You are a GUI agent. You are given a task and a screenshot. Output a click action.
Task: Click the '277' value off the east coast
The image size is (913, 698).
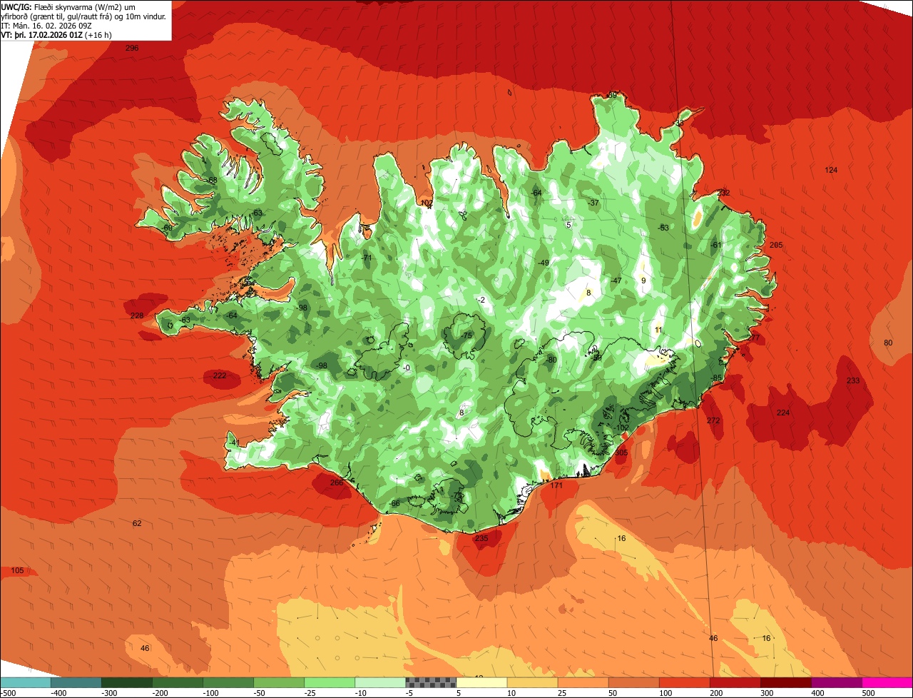pyautogui.click(x=754, y=338)
